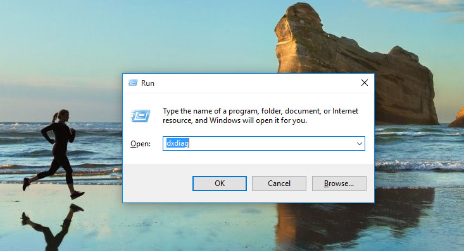The width and height of the screenshot is (464, 251).
Task: Close the Run dialog with X
Action: coord(365,83)
